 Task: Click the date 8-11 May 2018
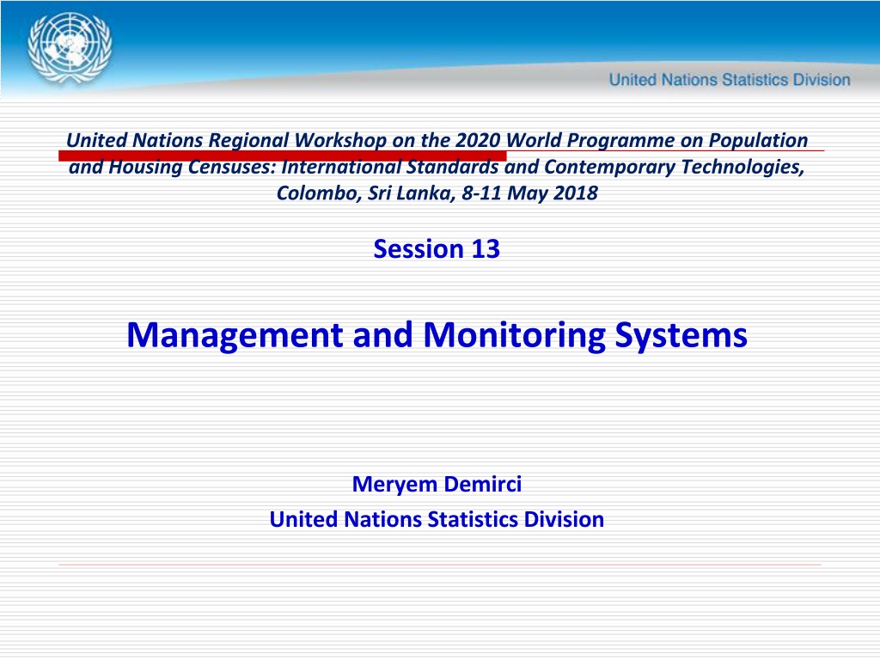pos(529,193)
